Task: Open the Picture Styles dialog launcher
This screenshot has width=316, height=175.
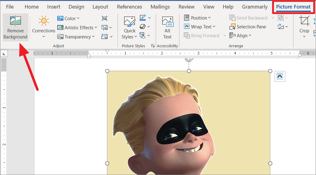Action: tap(153, 46)
